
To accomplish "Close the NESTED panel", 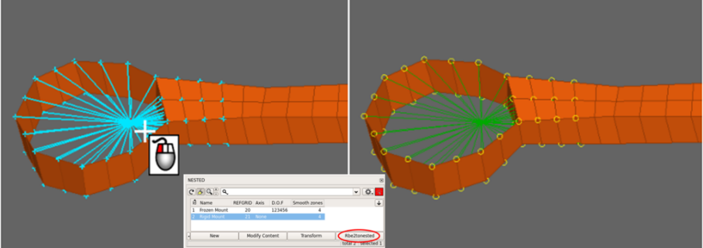I will pos(381,180).
